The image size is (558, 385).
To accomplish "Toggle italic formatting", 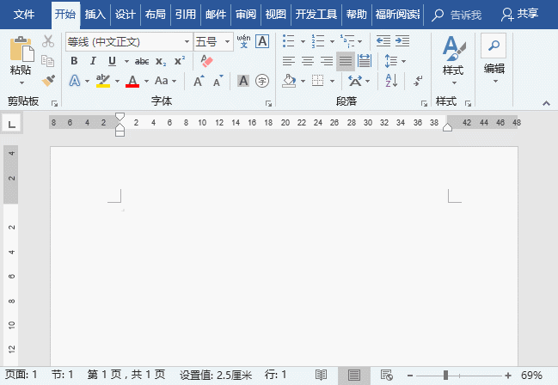I will coord(93,61).
